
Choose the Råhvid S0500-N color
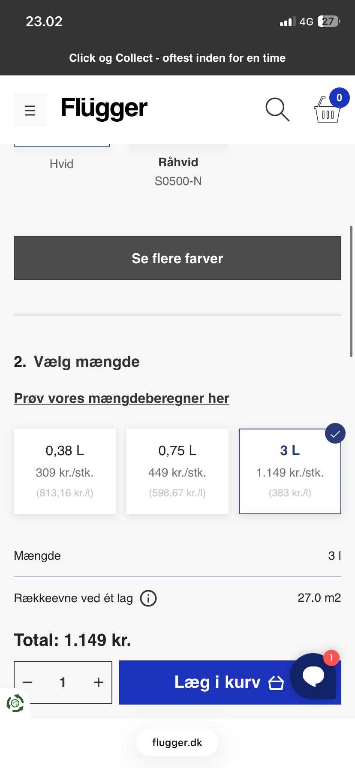click(x=178, y=171)
